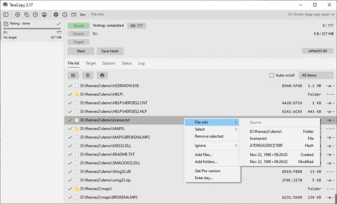Click the green check beside MSS32.DLL
The width and height of the screenshot is (337, 204).
(70, 146)
